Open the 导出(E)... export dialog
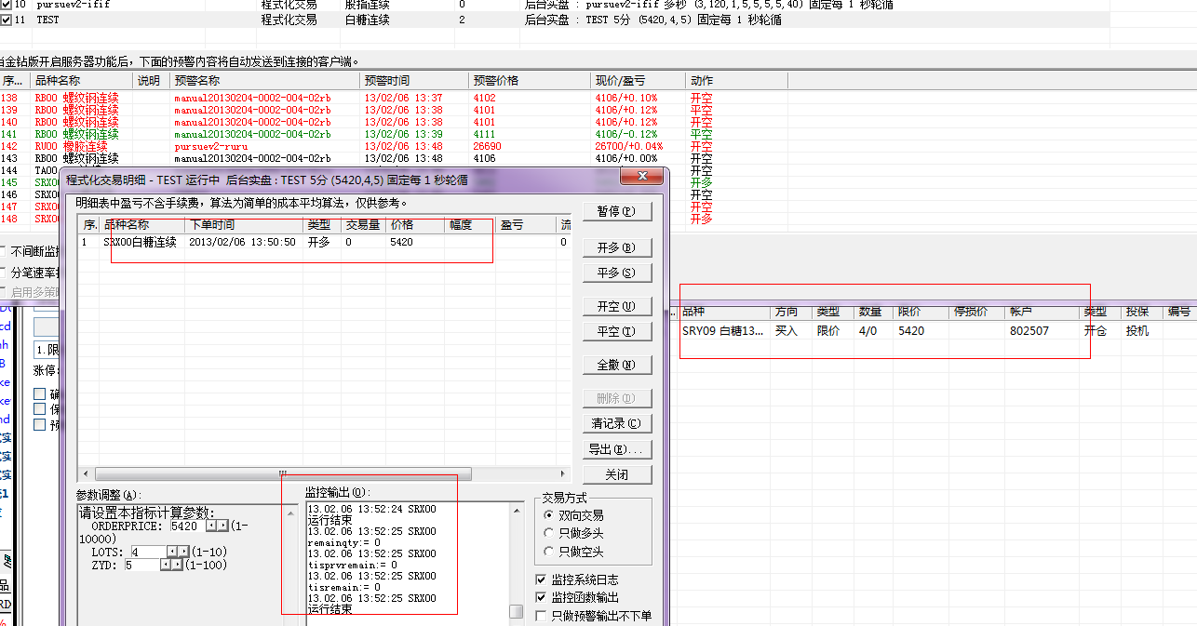 (616, 450)
